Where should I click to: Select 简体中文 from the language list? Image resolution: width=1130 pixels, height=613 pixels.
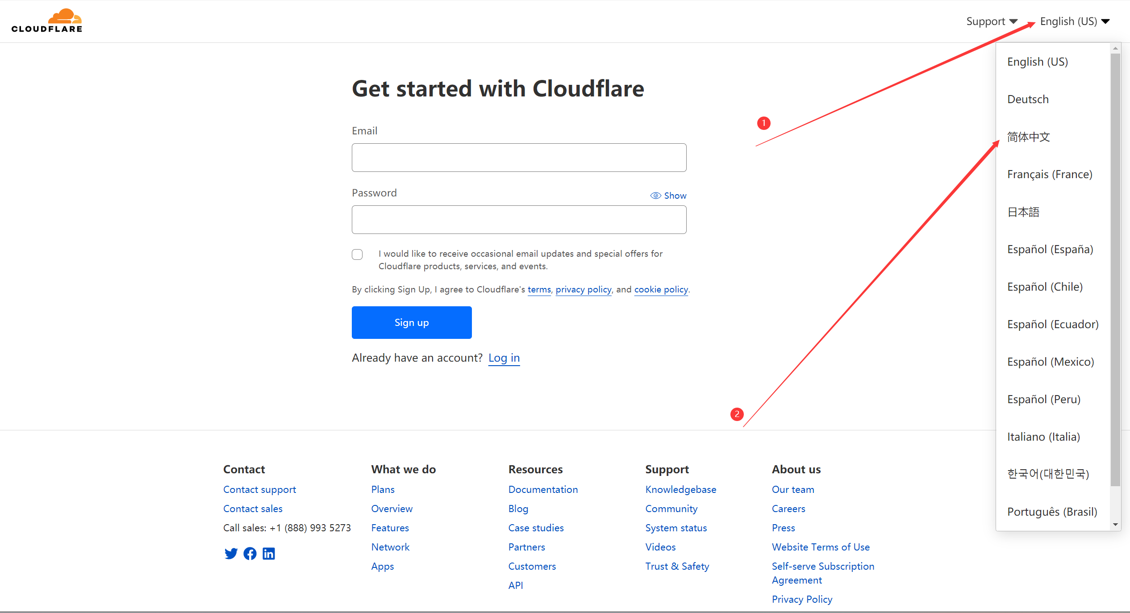point(1028,137)
